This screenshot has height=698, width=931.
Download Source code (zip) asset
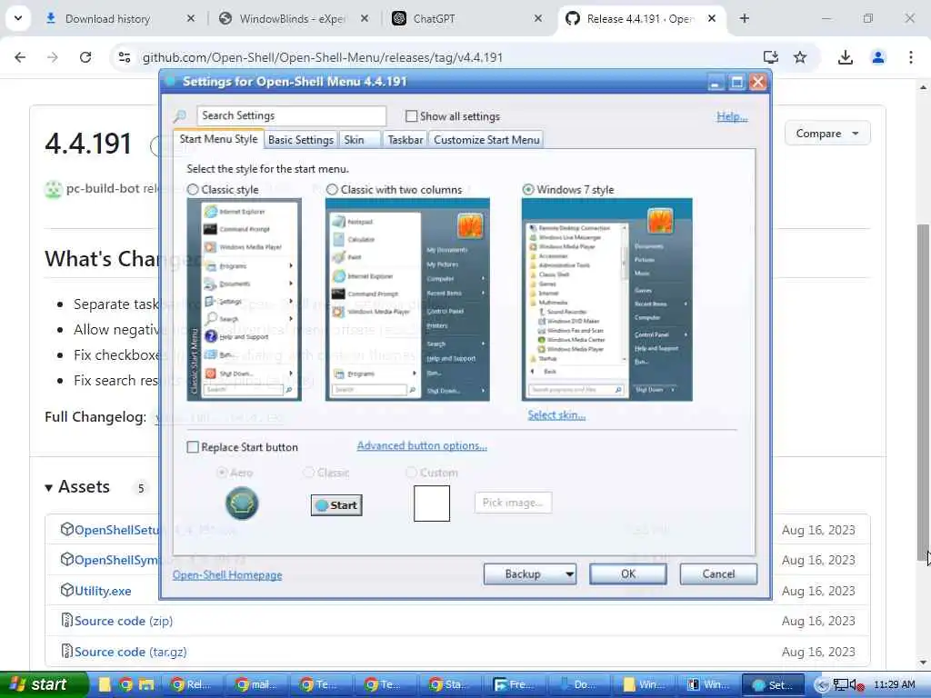point(124,621)
